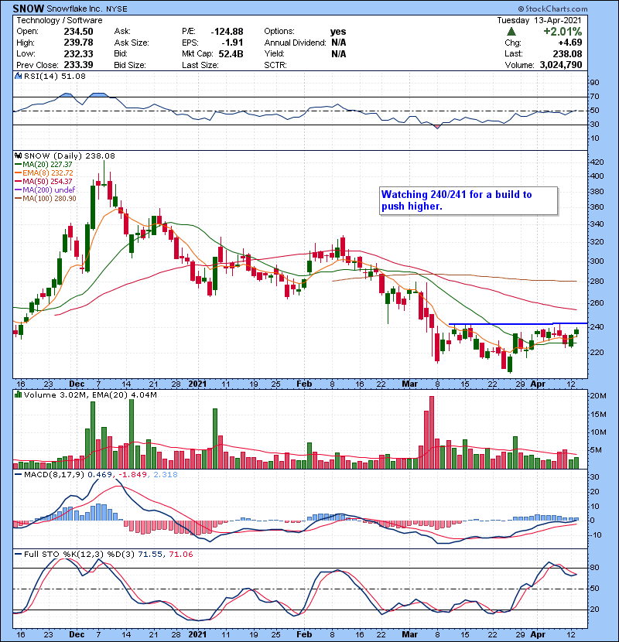Click the candlestick icon beside SNOW (Daily)
619x642 pixels.
pyautogui.click(x=19, y=156)
